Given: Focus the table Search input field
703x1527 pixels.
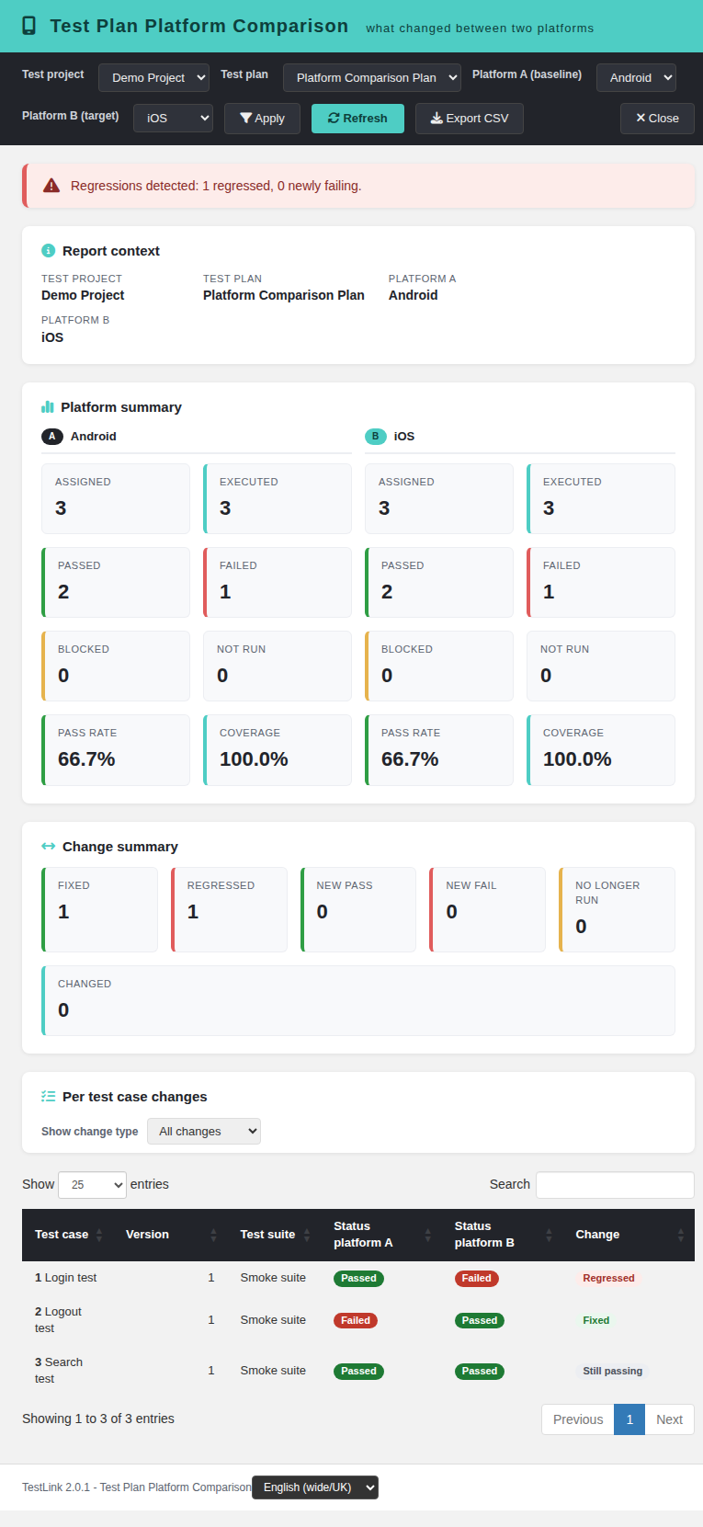Looking at the screenshot, I should tap(615, 1185).
